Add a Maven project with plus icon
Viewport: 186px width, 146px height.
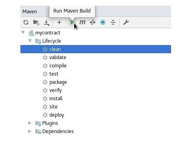tap(59, 22)
